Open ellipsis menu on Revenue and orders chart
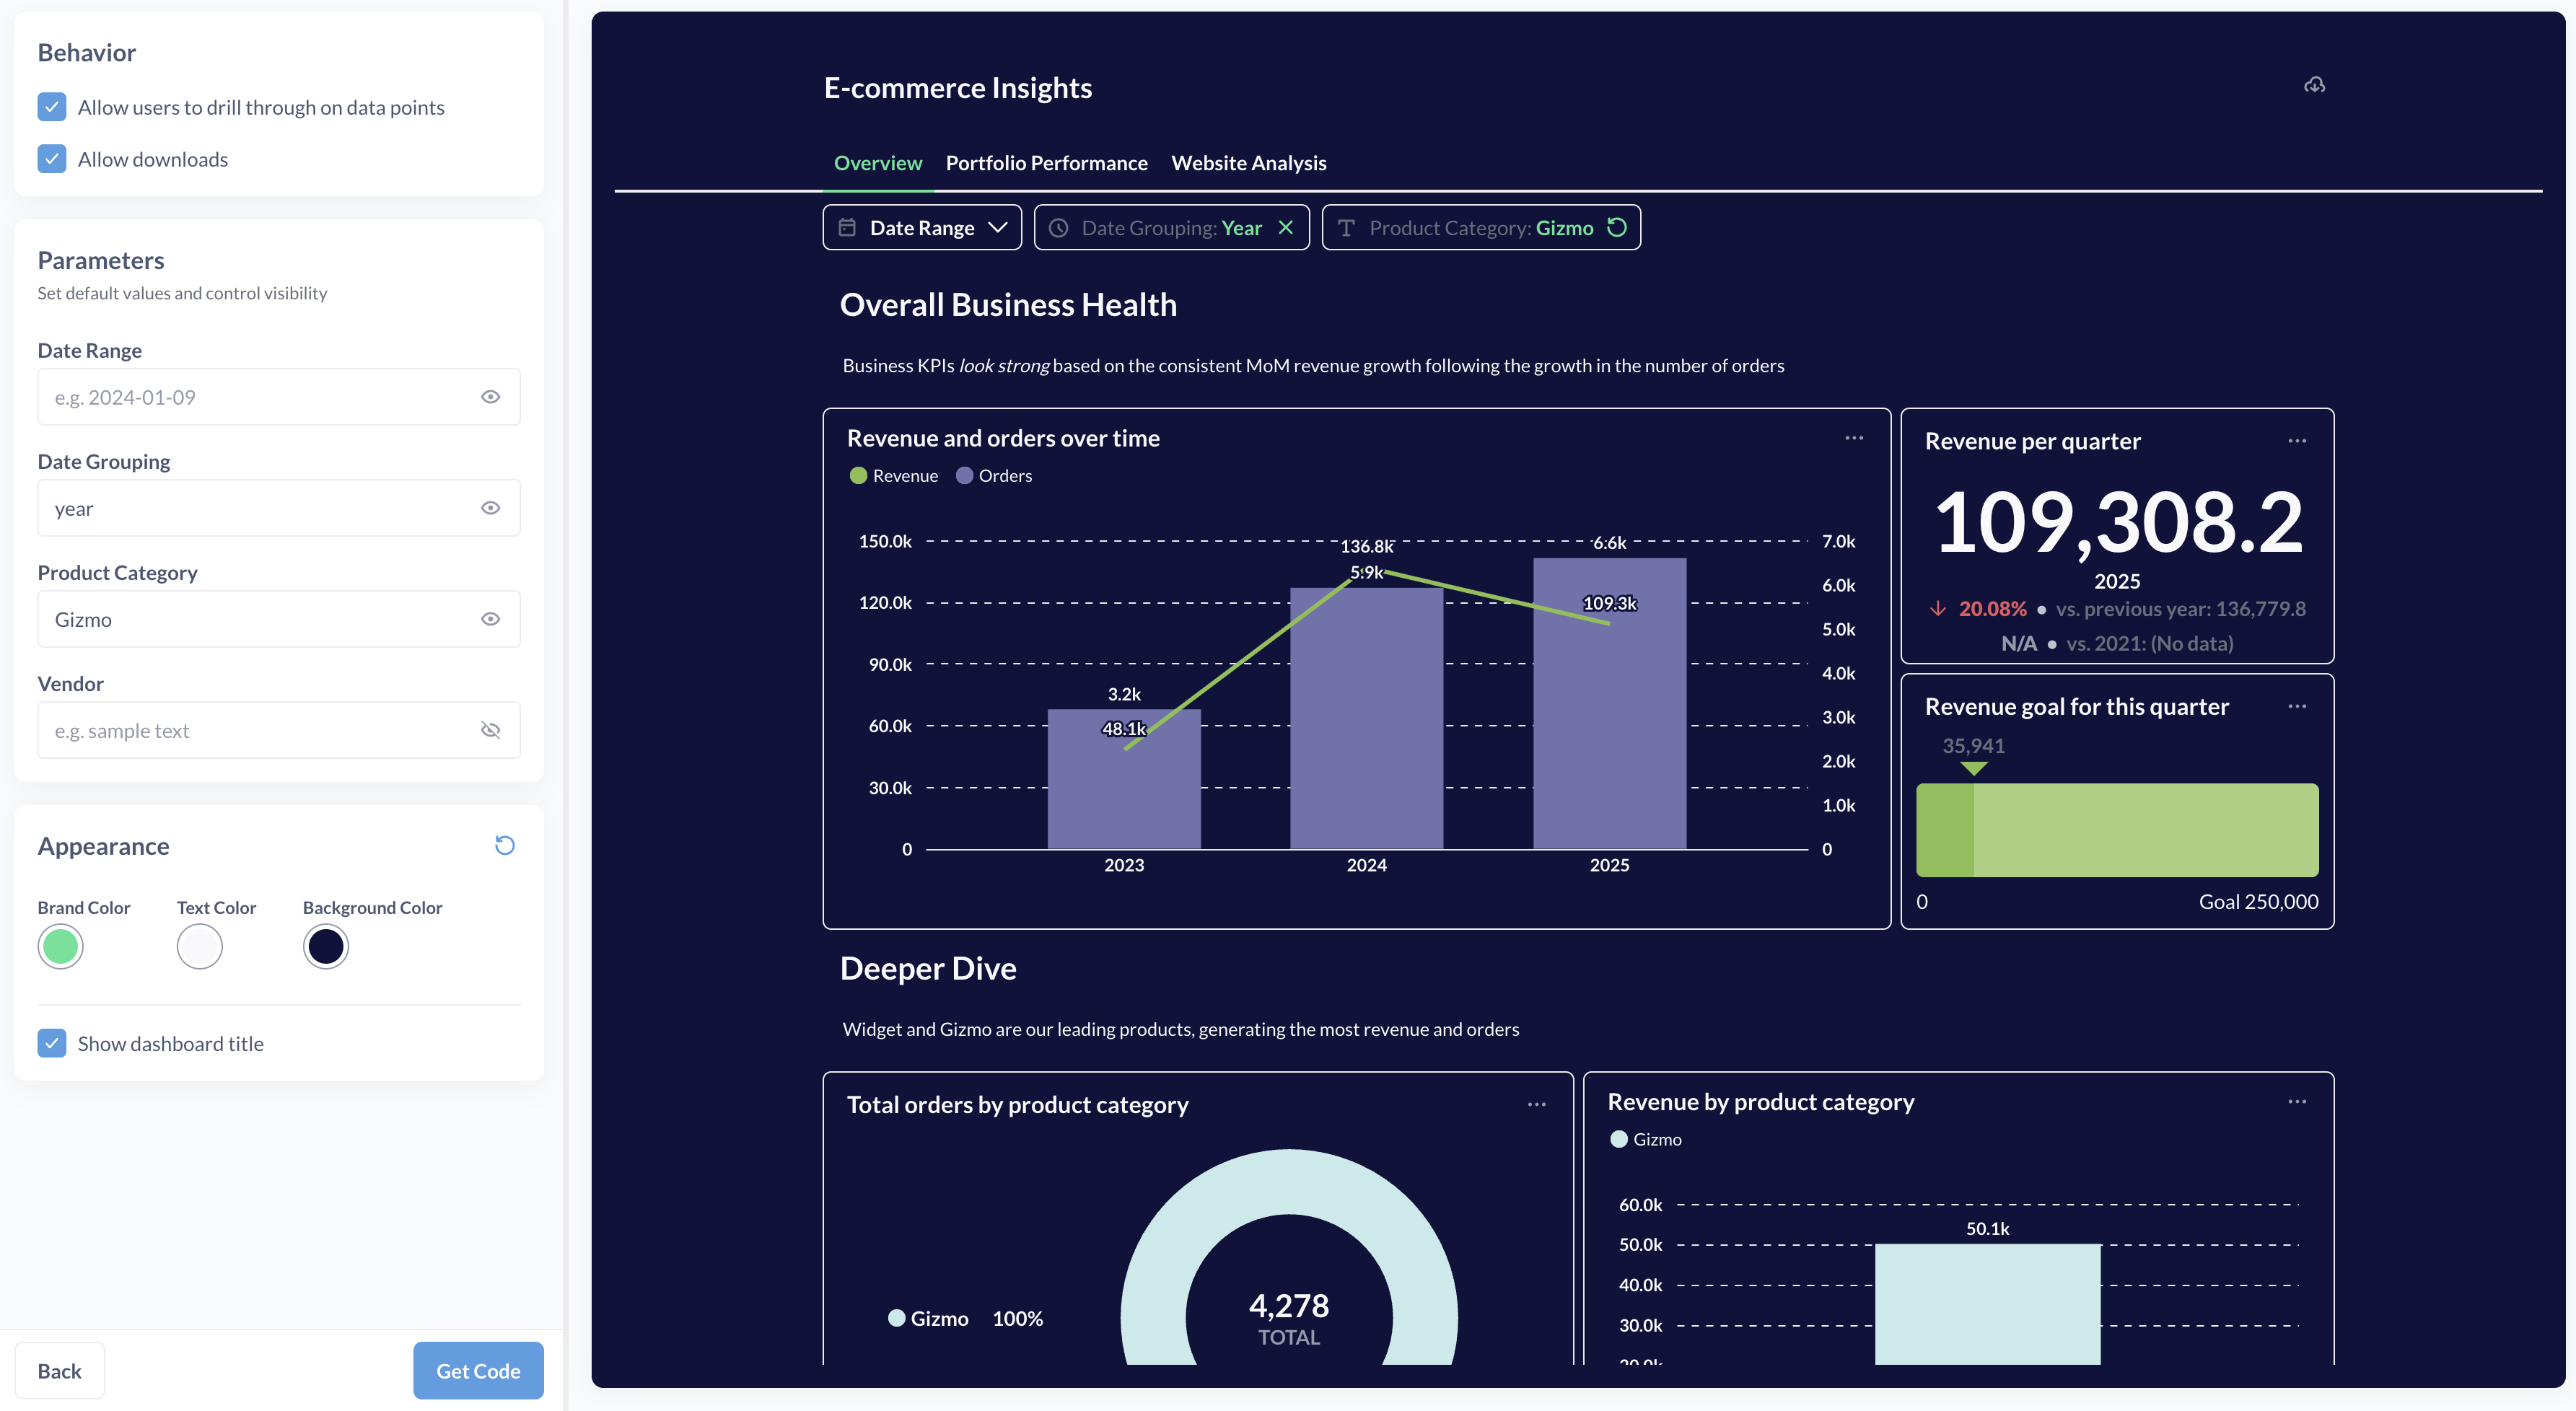The width and height of the screenshot is (2576, 1411). pos(1854,438)
